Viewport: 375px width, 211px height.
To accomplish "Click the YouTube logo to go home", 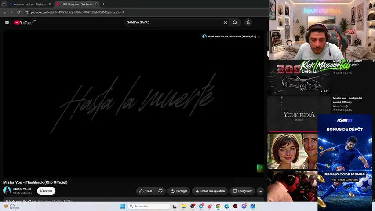I will pyautogui.click(x=23, y=22).
